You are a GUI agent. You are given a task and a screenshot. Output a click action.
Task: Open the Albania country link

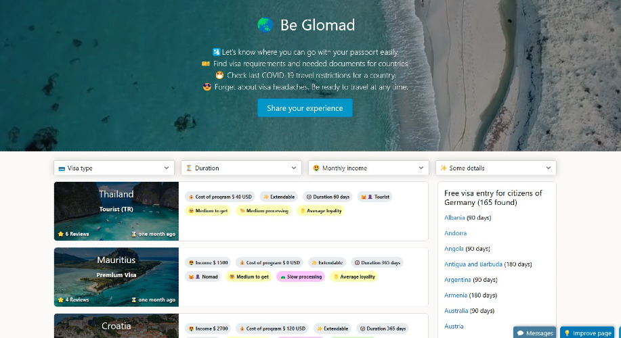tap(454, 218)
